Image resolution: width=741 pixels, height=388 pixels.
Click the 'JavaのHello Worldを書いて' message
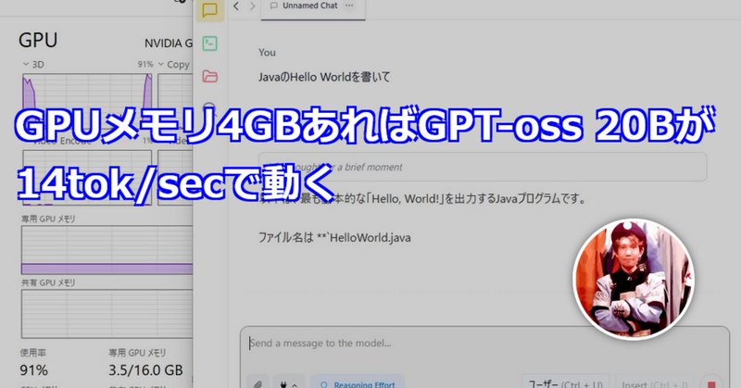click(324, 77)
